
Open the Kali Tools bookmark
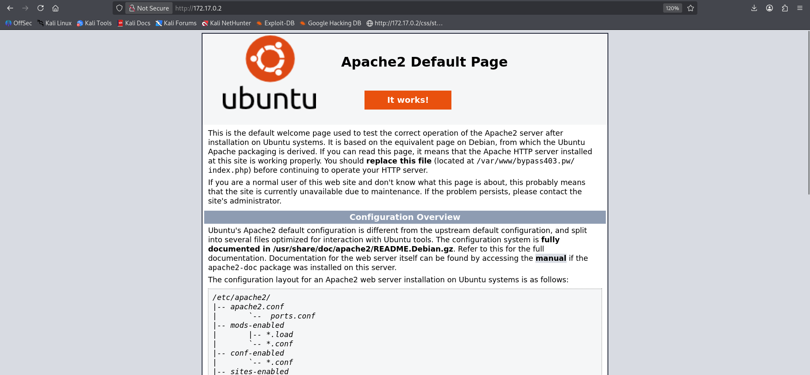tap(94, 23)
